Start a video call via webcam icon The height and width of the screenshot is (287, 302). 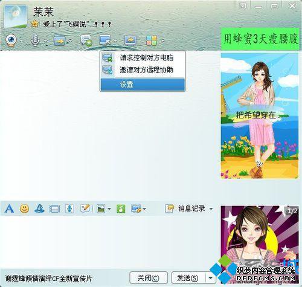coord(11,40)
